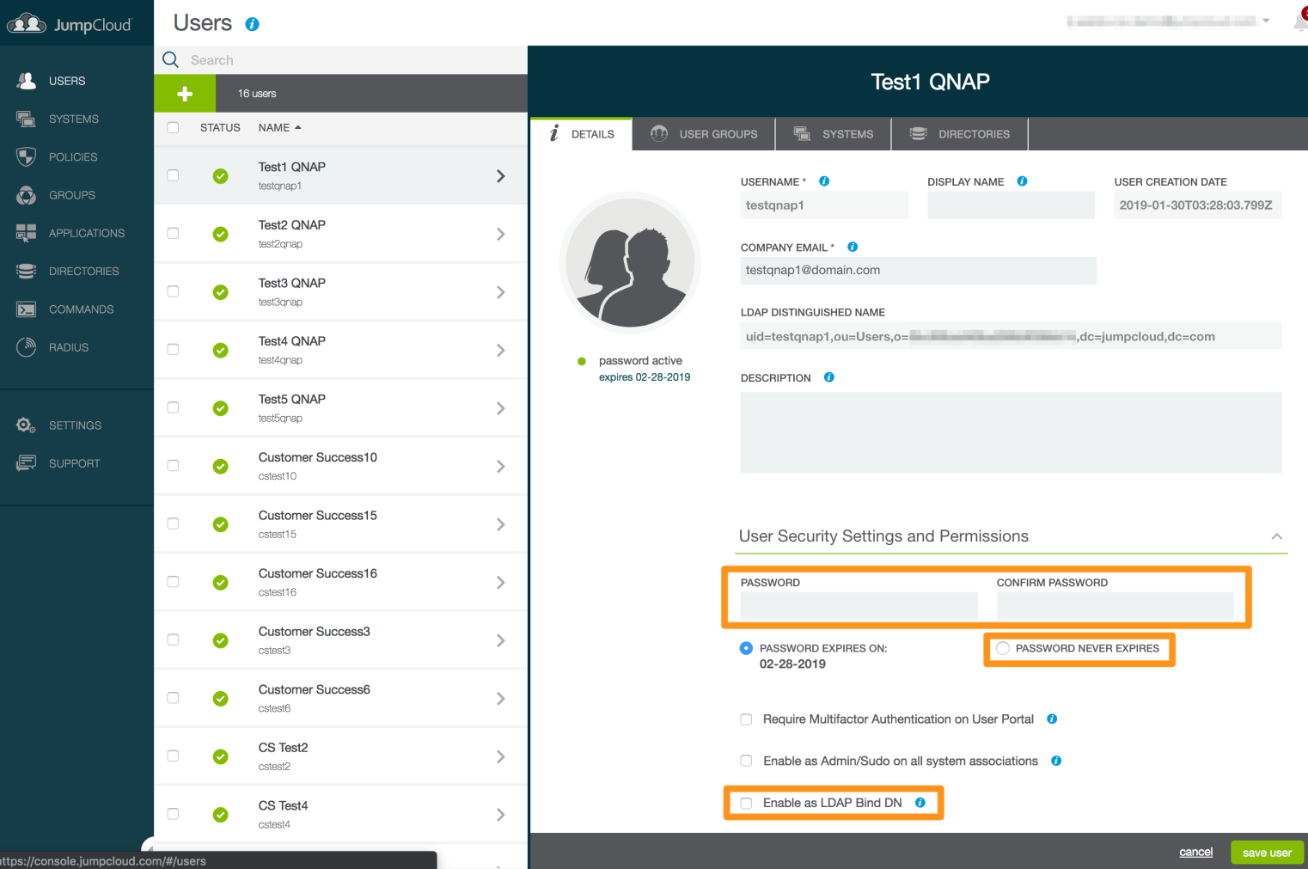Switch to the User Groups tab
The height and width of the screenshot is (869, 1308).
(x=704, y=134)
